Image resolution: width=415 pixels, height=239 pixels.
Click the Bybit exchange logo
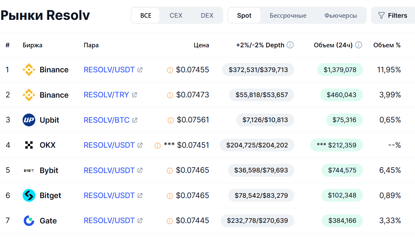tap(29, 170)
